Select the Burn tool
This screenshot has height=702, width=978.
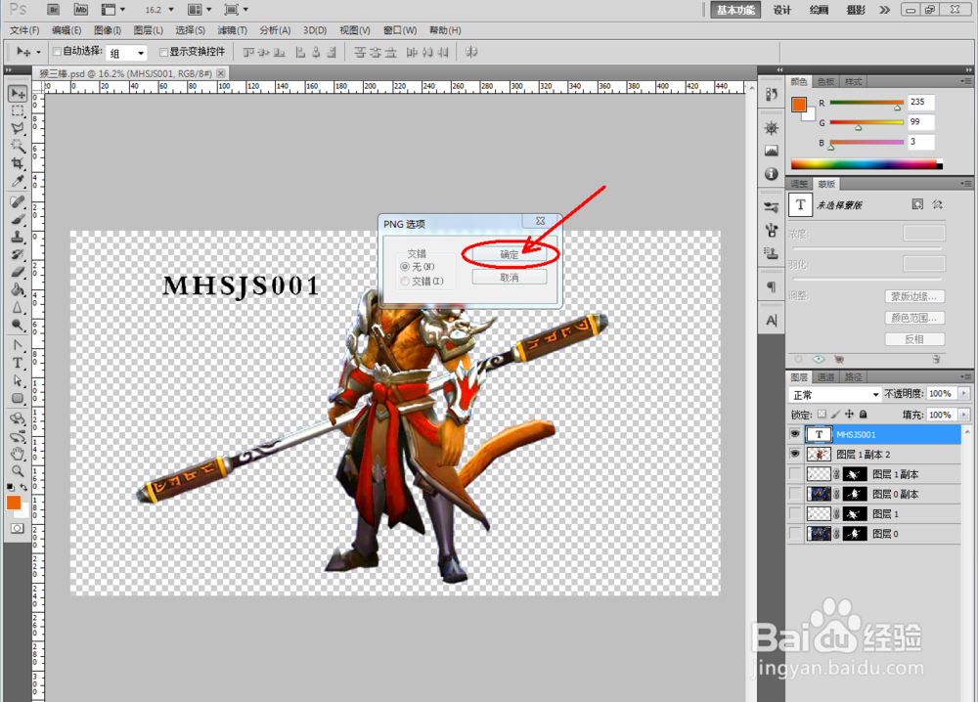point(18,325)
